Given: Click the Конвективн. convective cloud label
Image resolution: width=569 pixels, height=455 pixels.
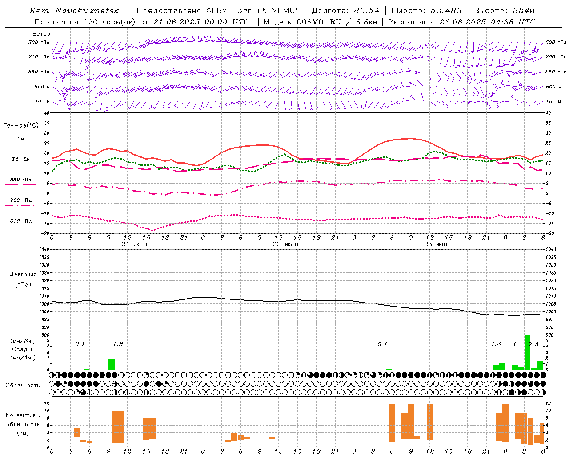Looking at the screenshot, I should click(x=23, y=415).
